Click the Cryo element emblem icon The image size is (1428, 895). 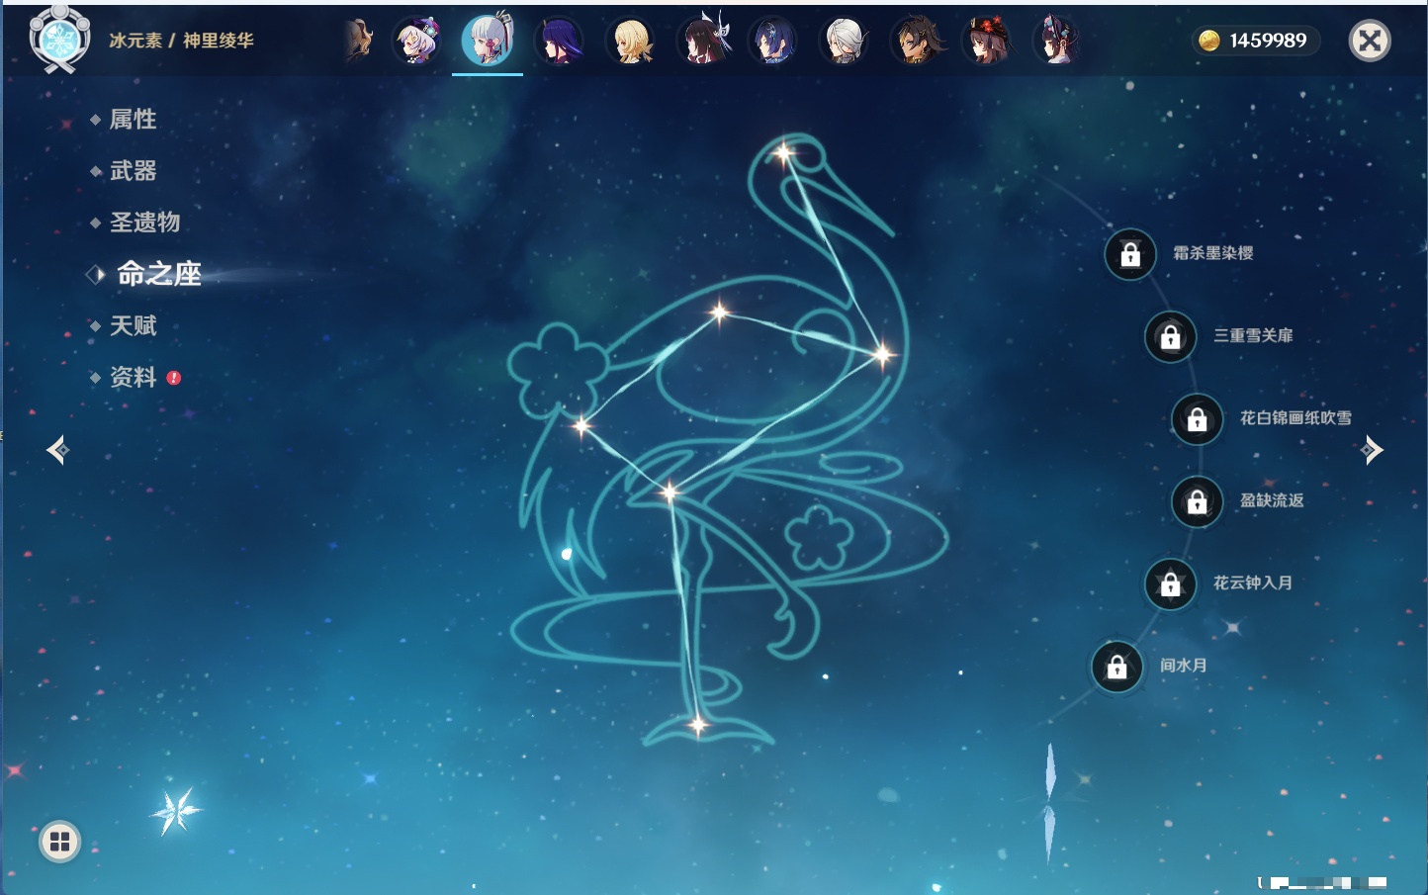click(60, 41)
